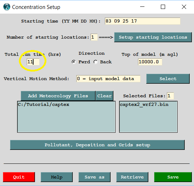Screen dimensions: 194x186
Task: Select the C:/Tutorial/captex directory entry
Action: point(44,104)
